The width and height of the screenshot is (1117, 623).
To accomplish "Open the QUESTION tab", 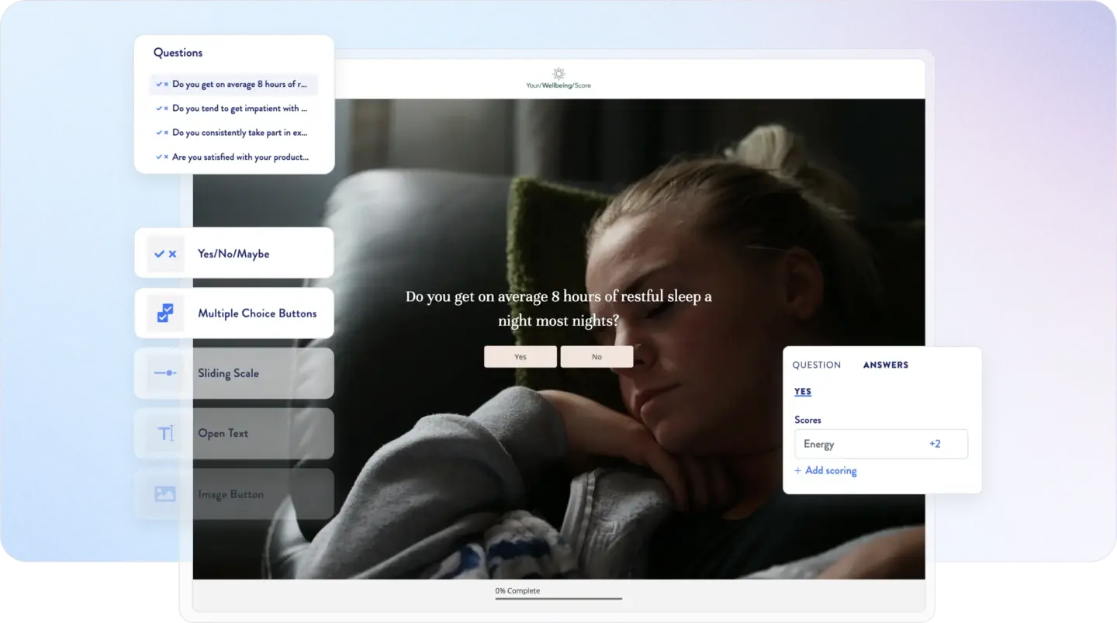I will 816,365.
